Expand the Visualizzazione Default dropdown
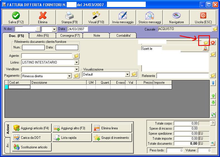The width and height of the screenshot is (220, 157). [x=127, y=74]
